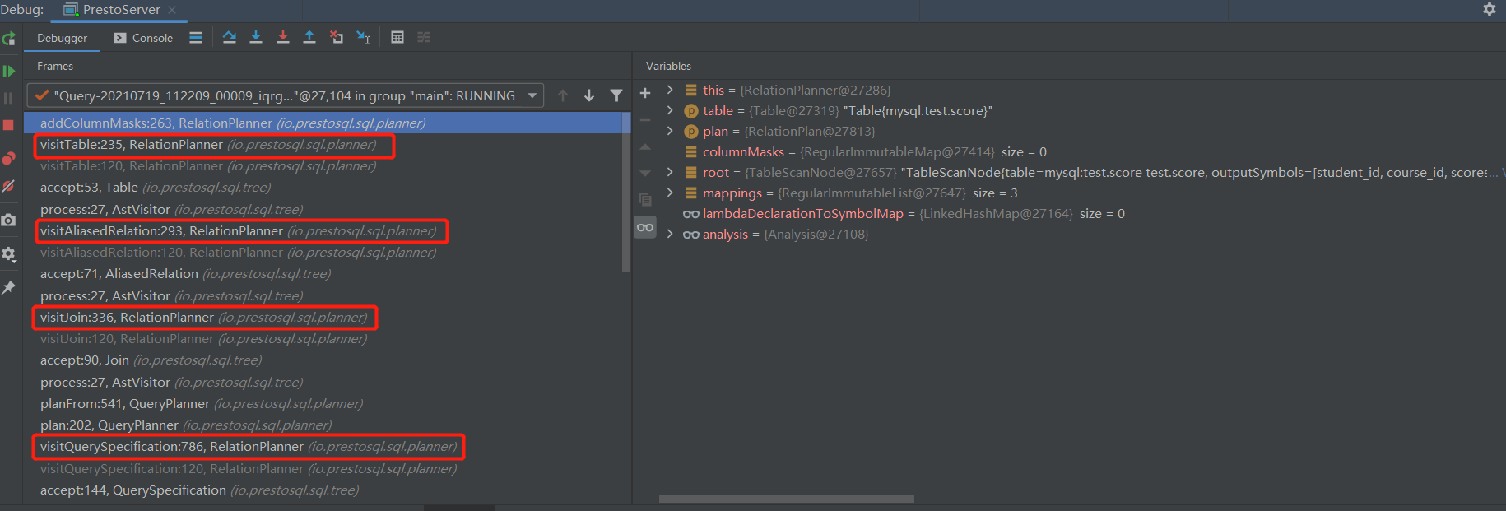The height and width of the screenshot is (511, 1506).
Task: Switch to the Console tab
Action: pos(143,38)
